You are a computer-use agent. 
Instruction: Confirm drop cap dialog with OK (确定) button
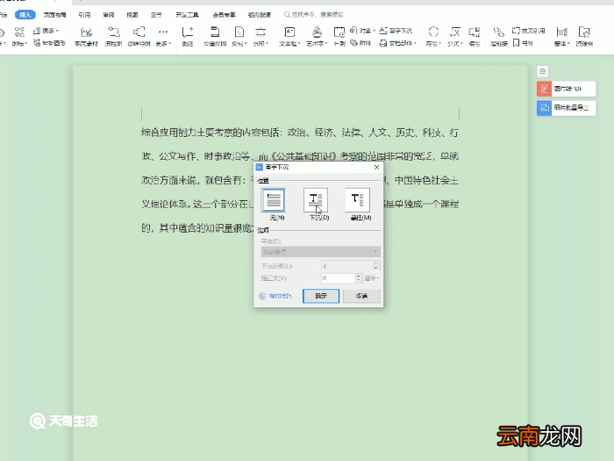click(321, 296)
